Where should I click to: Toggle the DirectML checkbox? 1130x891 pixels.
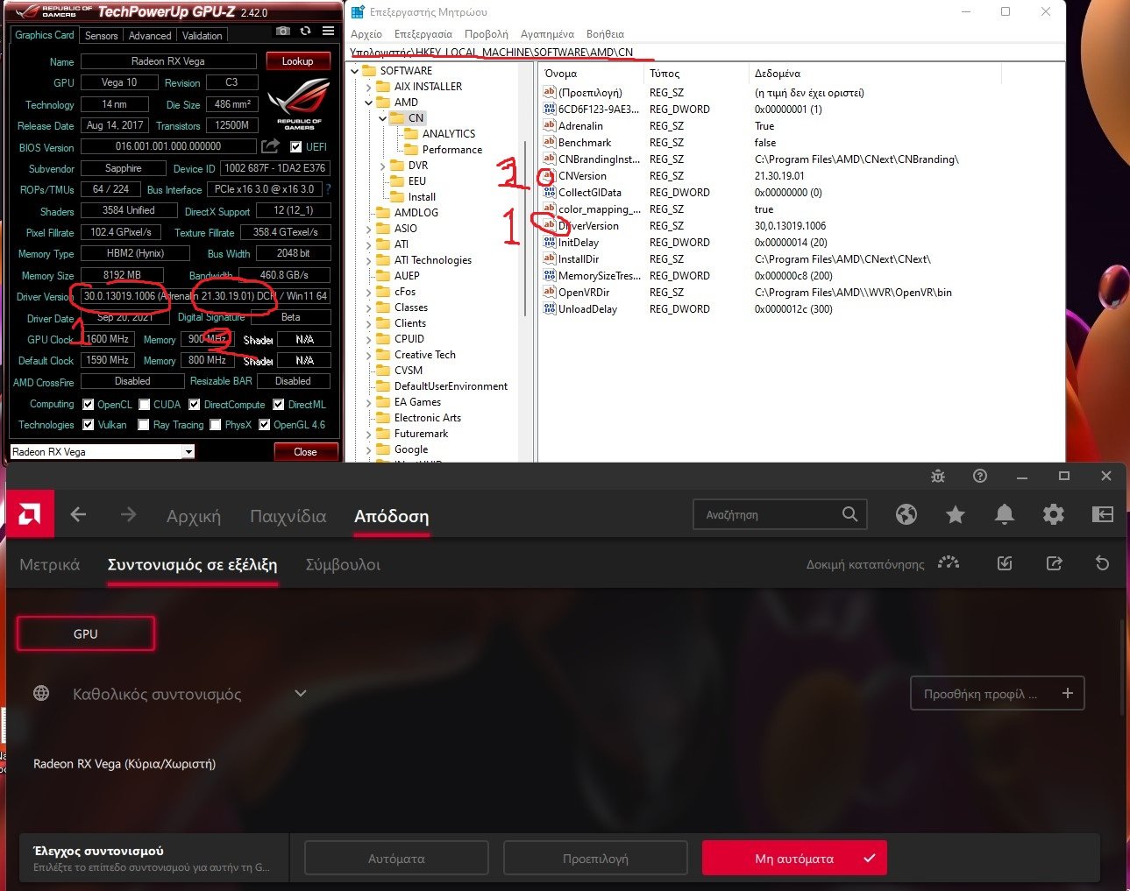[x=279, y=405]
